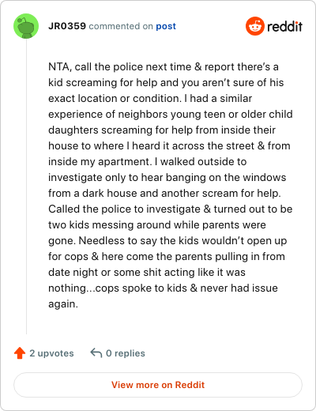
Task: Click the "2 upvotes" count
Action: click(51, 353)
